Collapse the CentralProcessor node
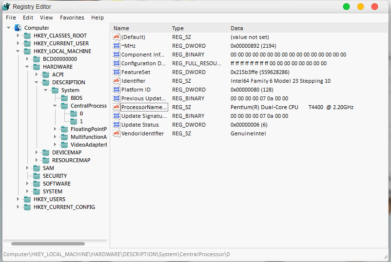The height and width of the screenshot is (262, 391). tap(55, 106)
